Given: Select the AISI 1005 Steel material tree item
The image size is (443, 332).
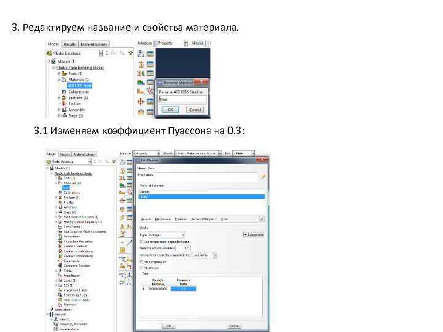Looking at the screenshot, I should tap(80, 85).
